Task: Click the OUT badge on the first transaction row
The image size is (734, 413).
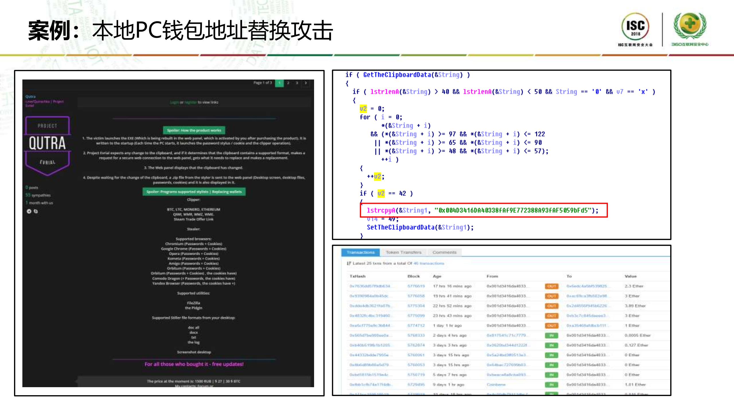Action: (551, 286)
